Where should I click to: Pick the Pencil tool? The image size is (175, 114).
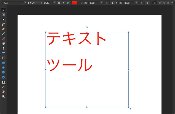3,34
